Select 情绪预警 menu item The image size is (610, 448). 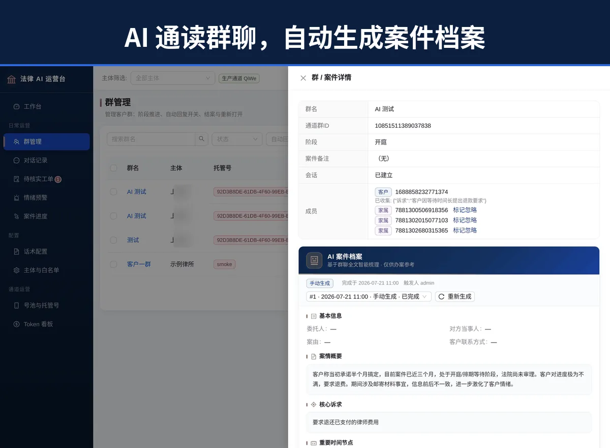coord(46,198)
